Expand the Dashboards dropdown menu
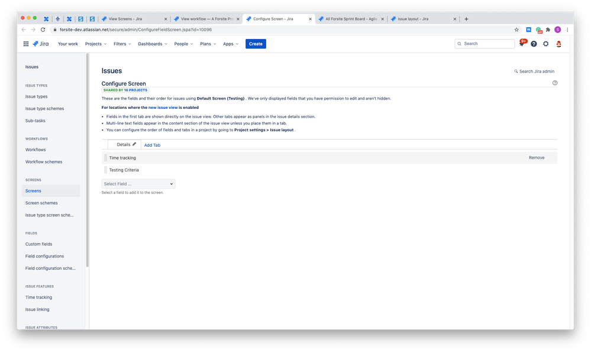 (153, 44)
